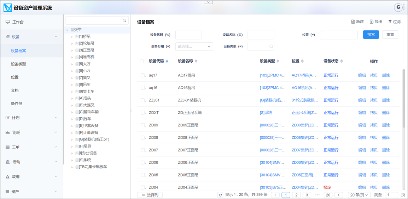Click 编辑 link for the aq16 row

tap(362, 88)
